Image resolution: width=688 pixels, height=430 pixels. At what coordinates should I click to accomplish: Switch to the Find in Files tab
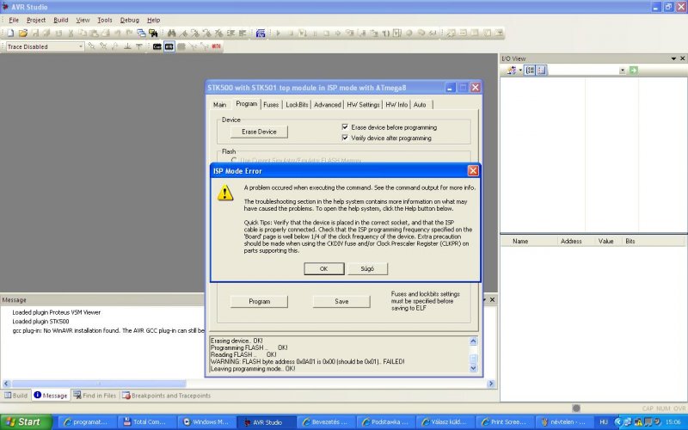click(95, 396)
